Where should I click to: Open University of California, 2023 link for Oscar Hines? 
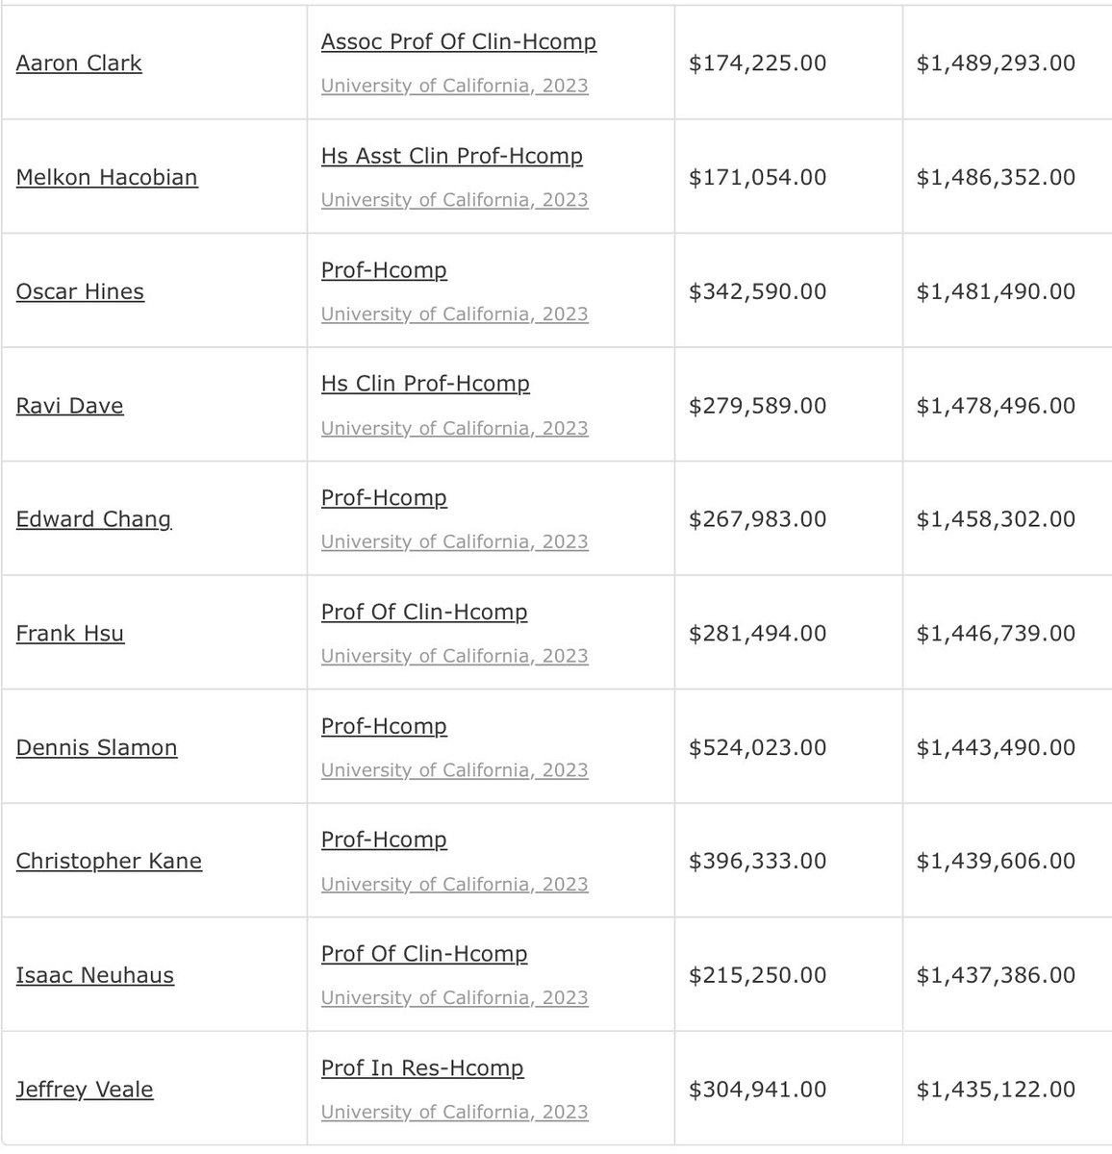tap(454, 314)
